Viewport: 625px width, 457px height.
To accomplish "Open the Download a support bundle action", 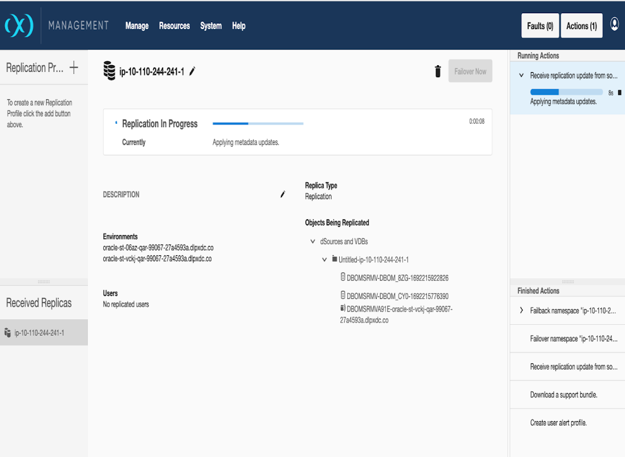I will pos(563,394).
